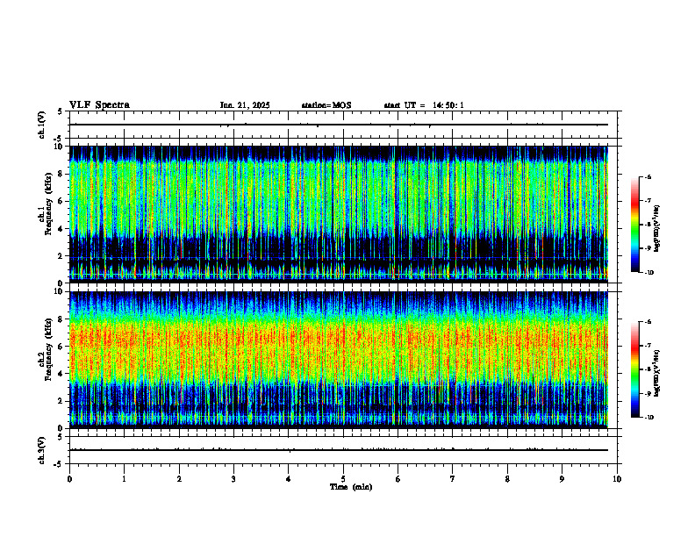This screenshot has height=537, width=695.
Task: Click time axis tick label "9"
Action: (562, 479)
